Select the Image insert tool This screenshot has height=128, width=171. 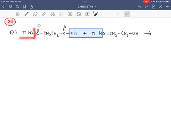pos(79,14)
